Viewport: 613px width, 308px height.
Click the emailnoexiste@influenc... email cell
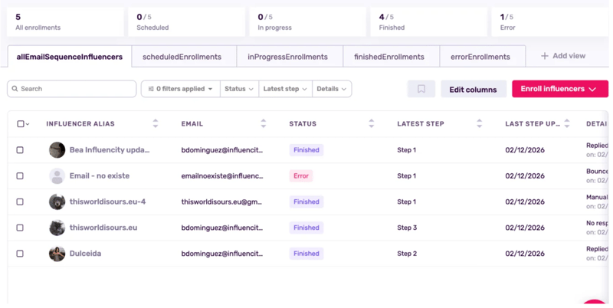pos(222,176)
